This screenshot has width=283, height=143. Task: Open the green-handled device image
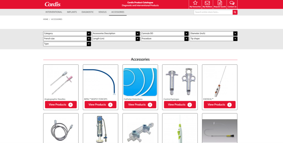point(180,129)
